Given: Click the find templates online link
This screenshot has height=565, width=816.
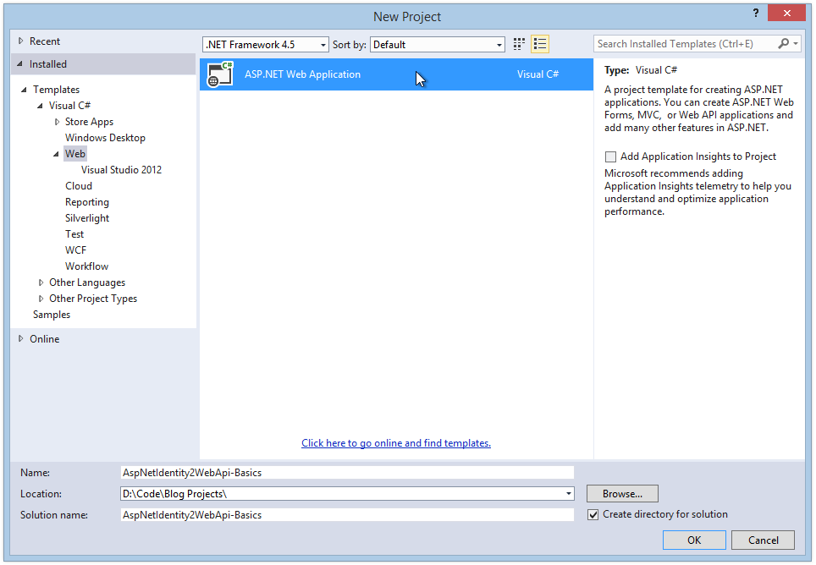Looking at the screenshot, I should [x=395, y=442].
